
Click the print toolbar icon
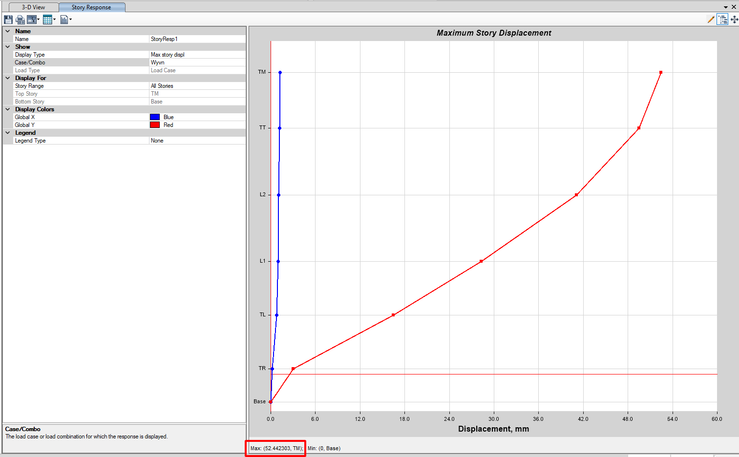pyautogui.click(x=20, y=20)
